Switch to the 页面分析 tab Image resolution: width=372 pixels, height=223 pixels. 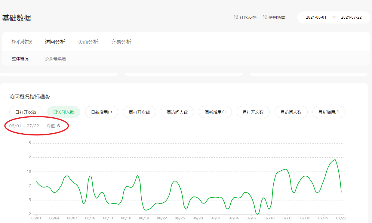88,42
